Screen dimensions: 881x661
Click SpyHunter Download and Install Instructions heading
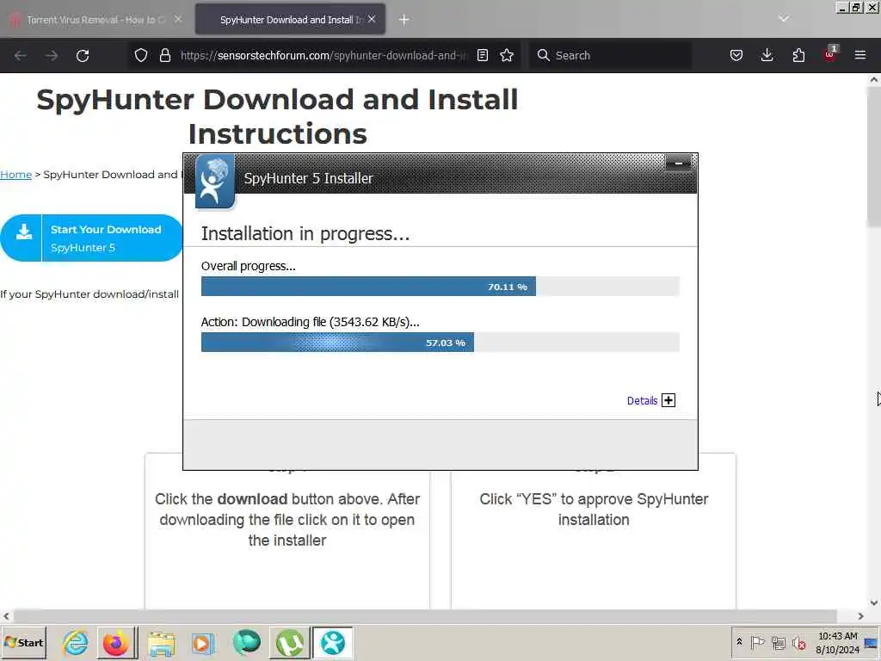pyautogui.click(x=277, y=117)
